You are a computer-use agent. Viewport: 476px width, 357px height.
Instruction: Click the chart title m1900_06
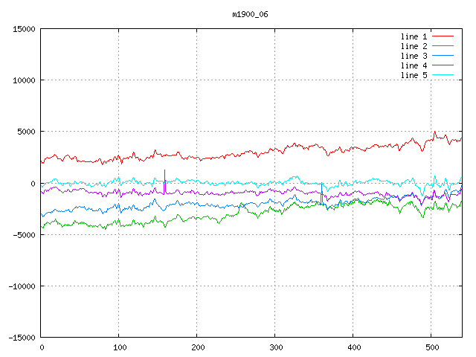click(x=250, y=14)
